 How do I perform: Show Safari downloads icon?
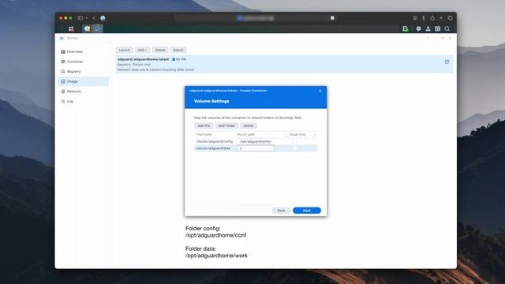click(415, 18)
